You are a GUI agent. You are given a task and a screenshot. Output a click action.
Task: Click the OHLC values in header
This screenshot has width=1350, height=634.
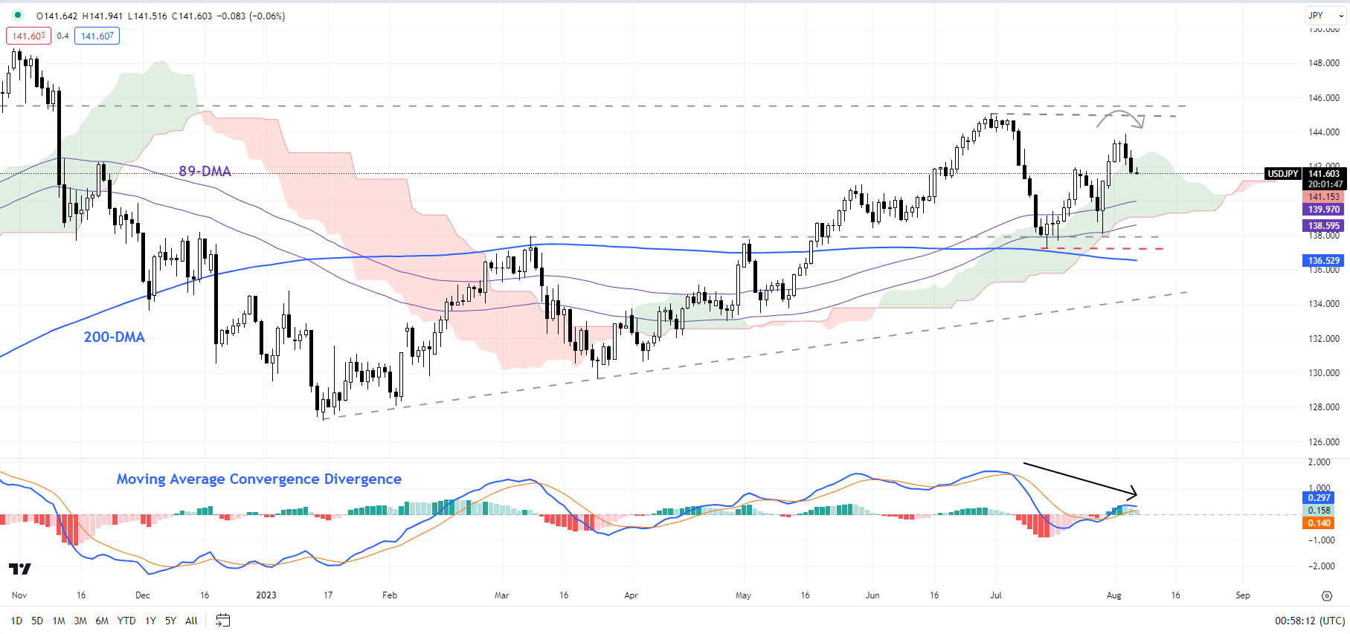click(161, 16)
